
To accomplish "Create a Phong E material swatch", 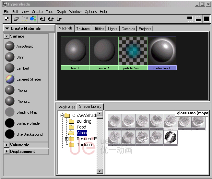I will tap(10, 101).
